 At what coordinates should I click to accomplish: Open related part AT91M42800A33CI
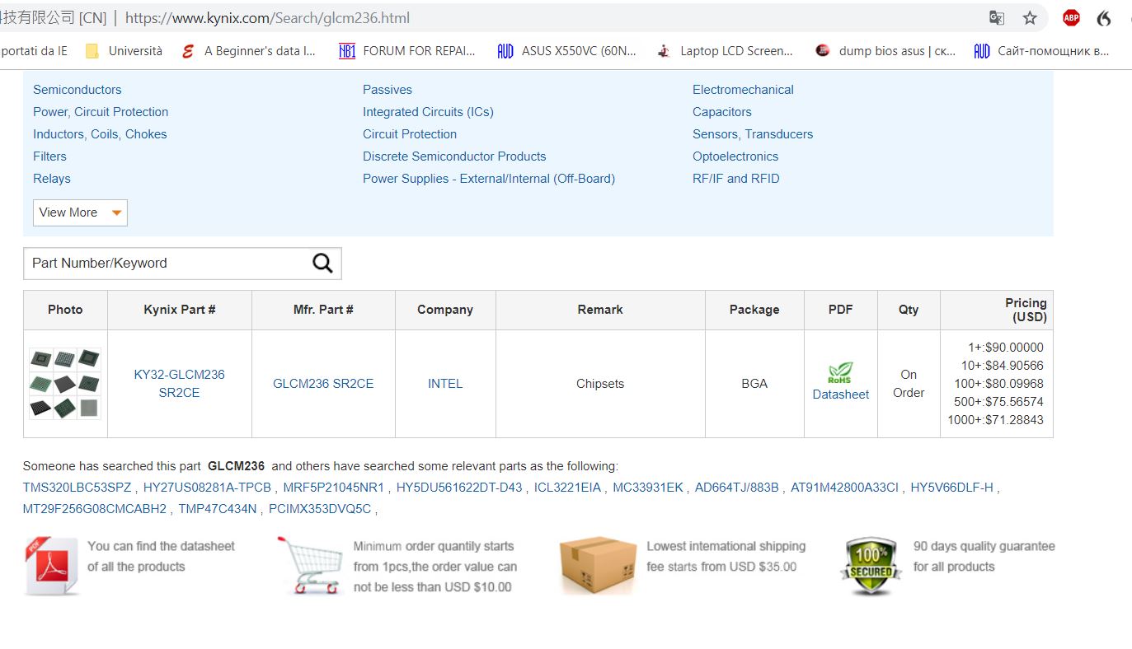click(x=844, y=488)
